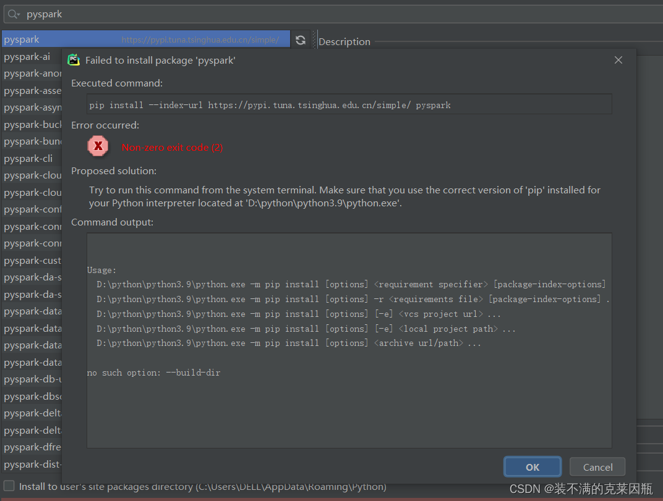Click 'Non-zero exit code (2)' error text
This screenshot has width=663, height=501.
pyautogui.click(x=172, y=148)
